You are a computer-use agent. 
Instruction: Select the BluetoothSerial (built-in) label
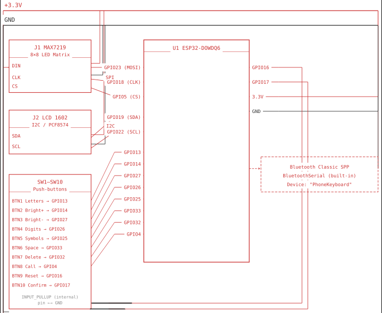(x=319, y=176)
